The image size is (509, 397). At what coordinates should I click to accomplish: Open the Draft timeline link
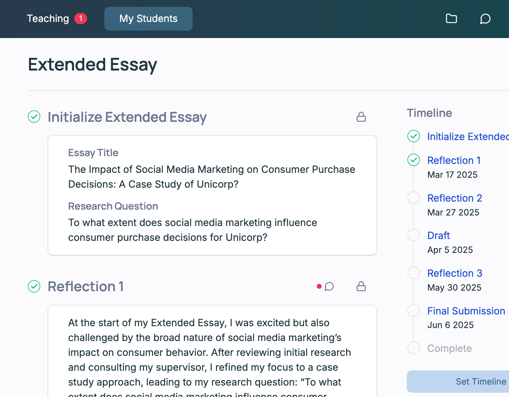click(438, 235)
